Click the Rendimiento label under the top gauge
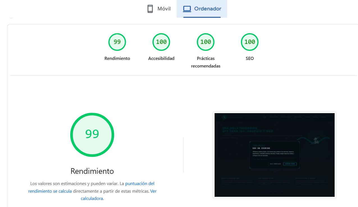The height and width of the screenshot is (207, 358). click(x=117, y=58)
